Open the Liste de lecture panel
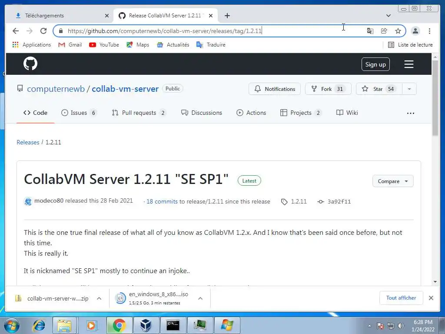The width and height of the screenshot is (445, 334). pos(410,45)
